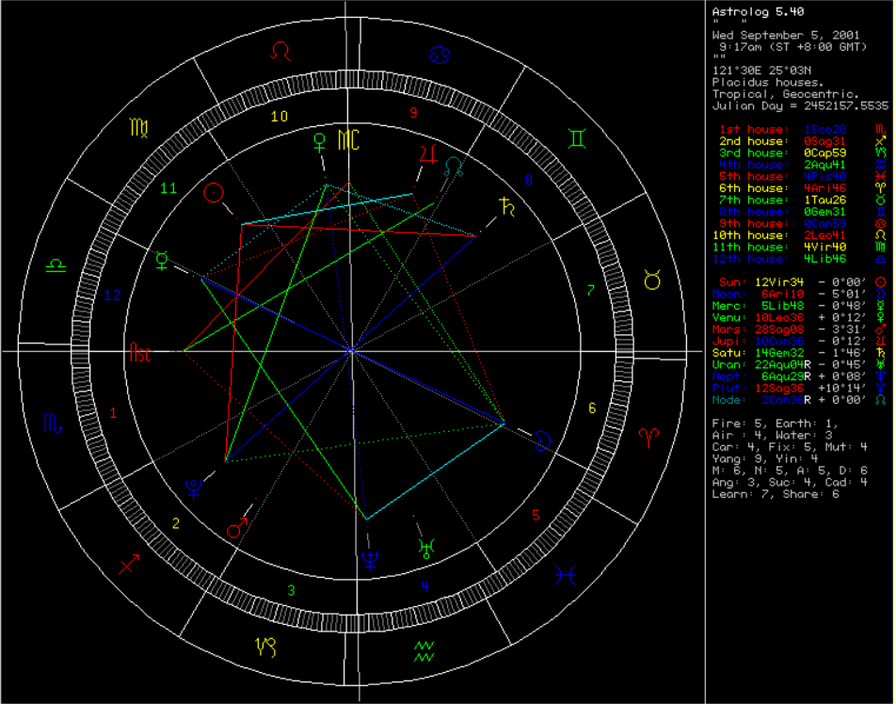This screenshot has width=896, height=704.
Task: Select the '121°30E 25°03N' coordinates line
Action: (x=761, y=71)
